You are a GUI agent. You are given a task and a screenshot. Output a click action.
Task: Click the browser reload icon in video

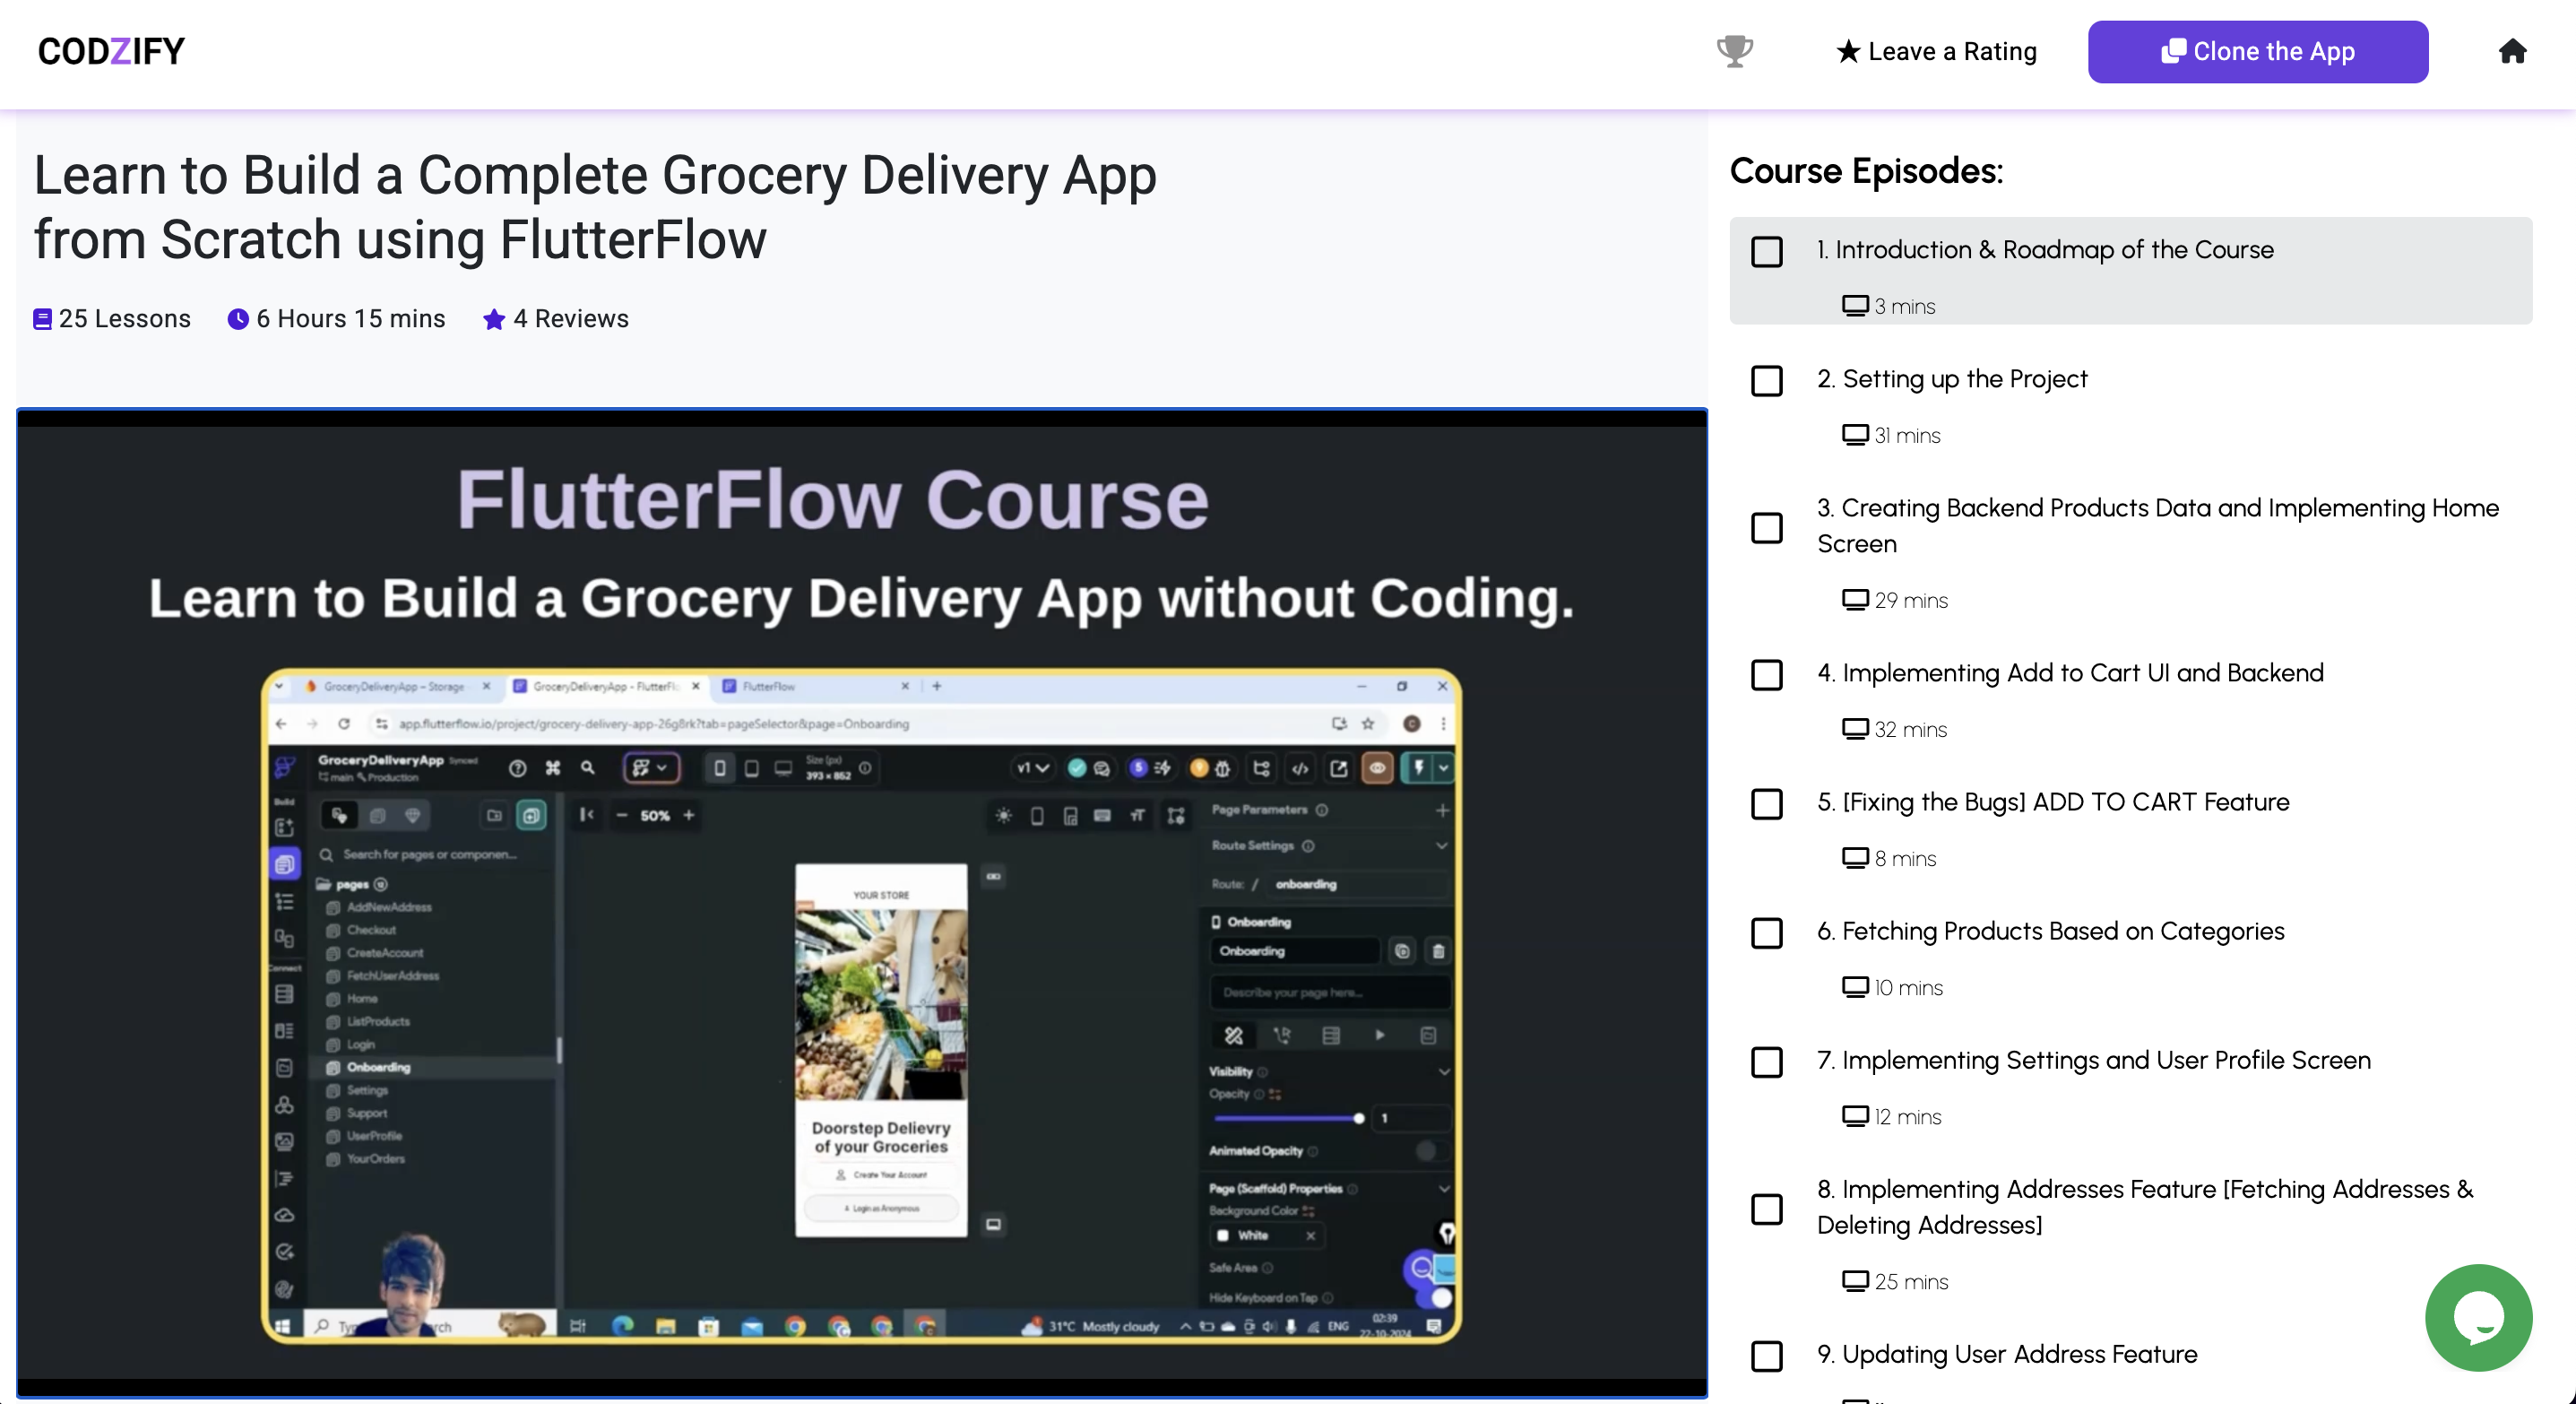coord(344,723)
